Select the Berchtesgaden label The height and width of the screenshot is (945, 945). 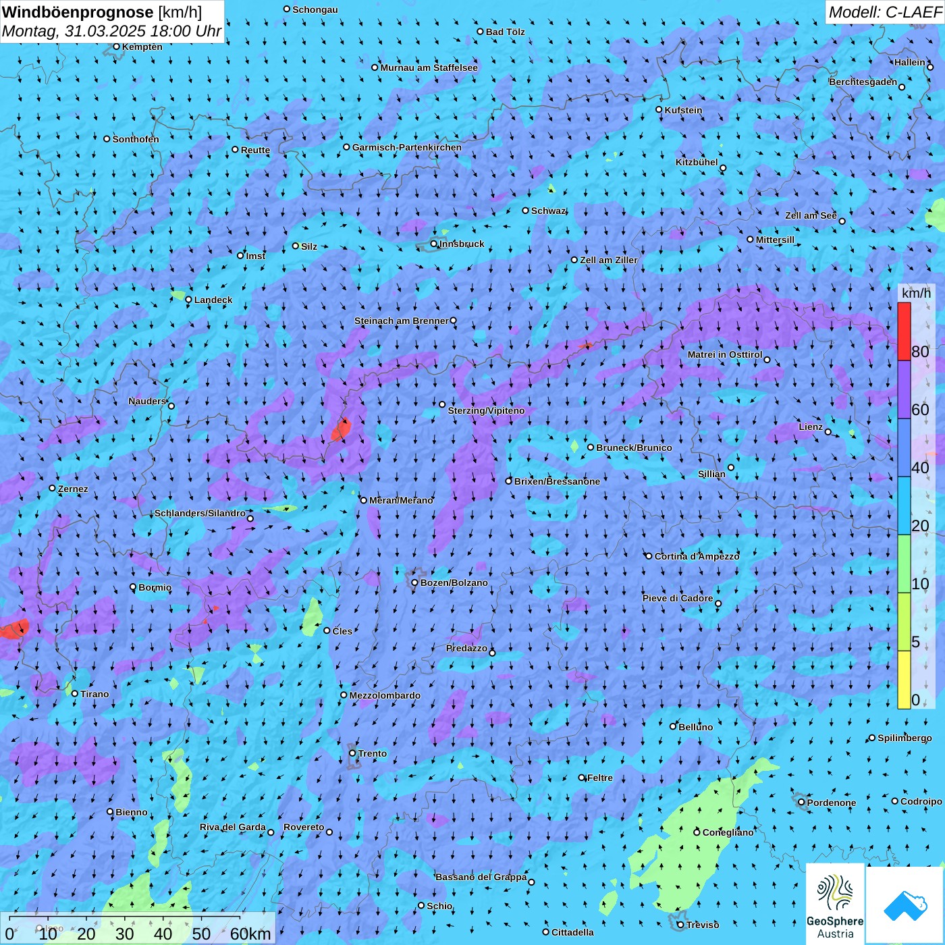tap(863, 82)
